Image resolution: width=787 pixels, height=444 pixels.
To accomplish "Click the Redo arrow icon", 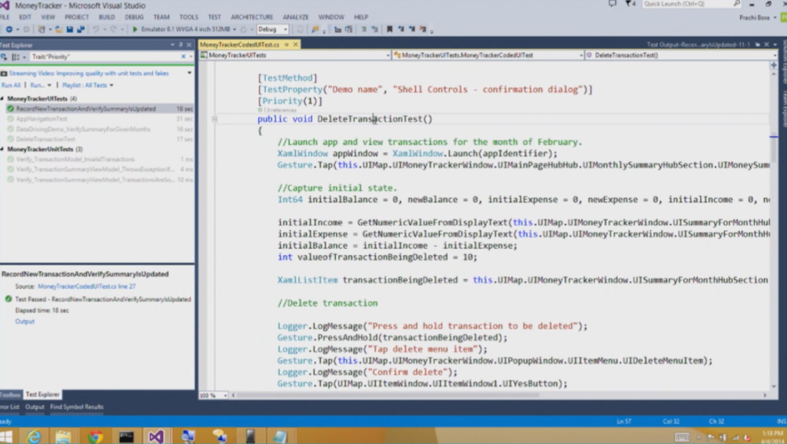I will tap(114, 30).
